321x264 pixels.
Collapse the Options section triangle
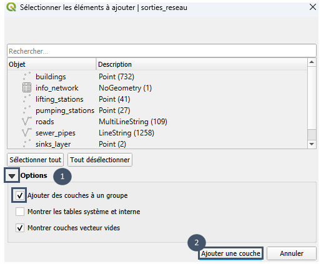[x=12, y=176]
